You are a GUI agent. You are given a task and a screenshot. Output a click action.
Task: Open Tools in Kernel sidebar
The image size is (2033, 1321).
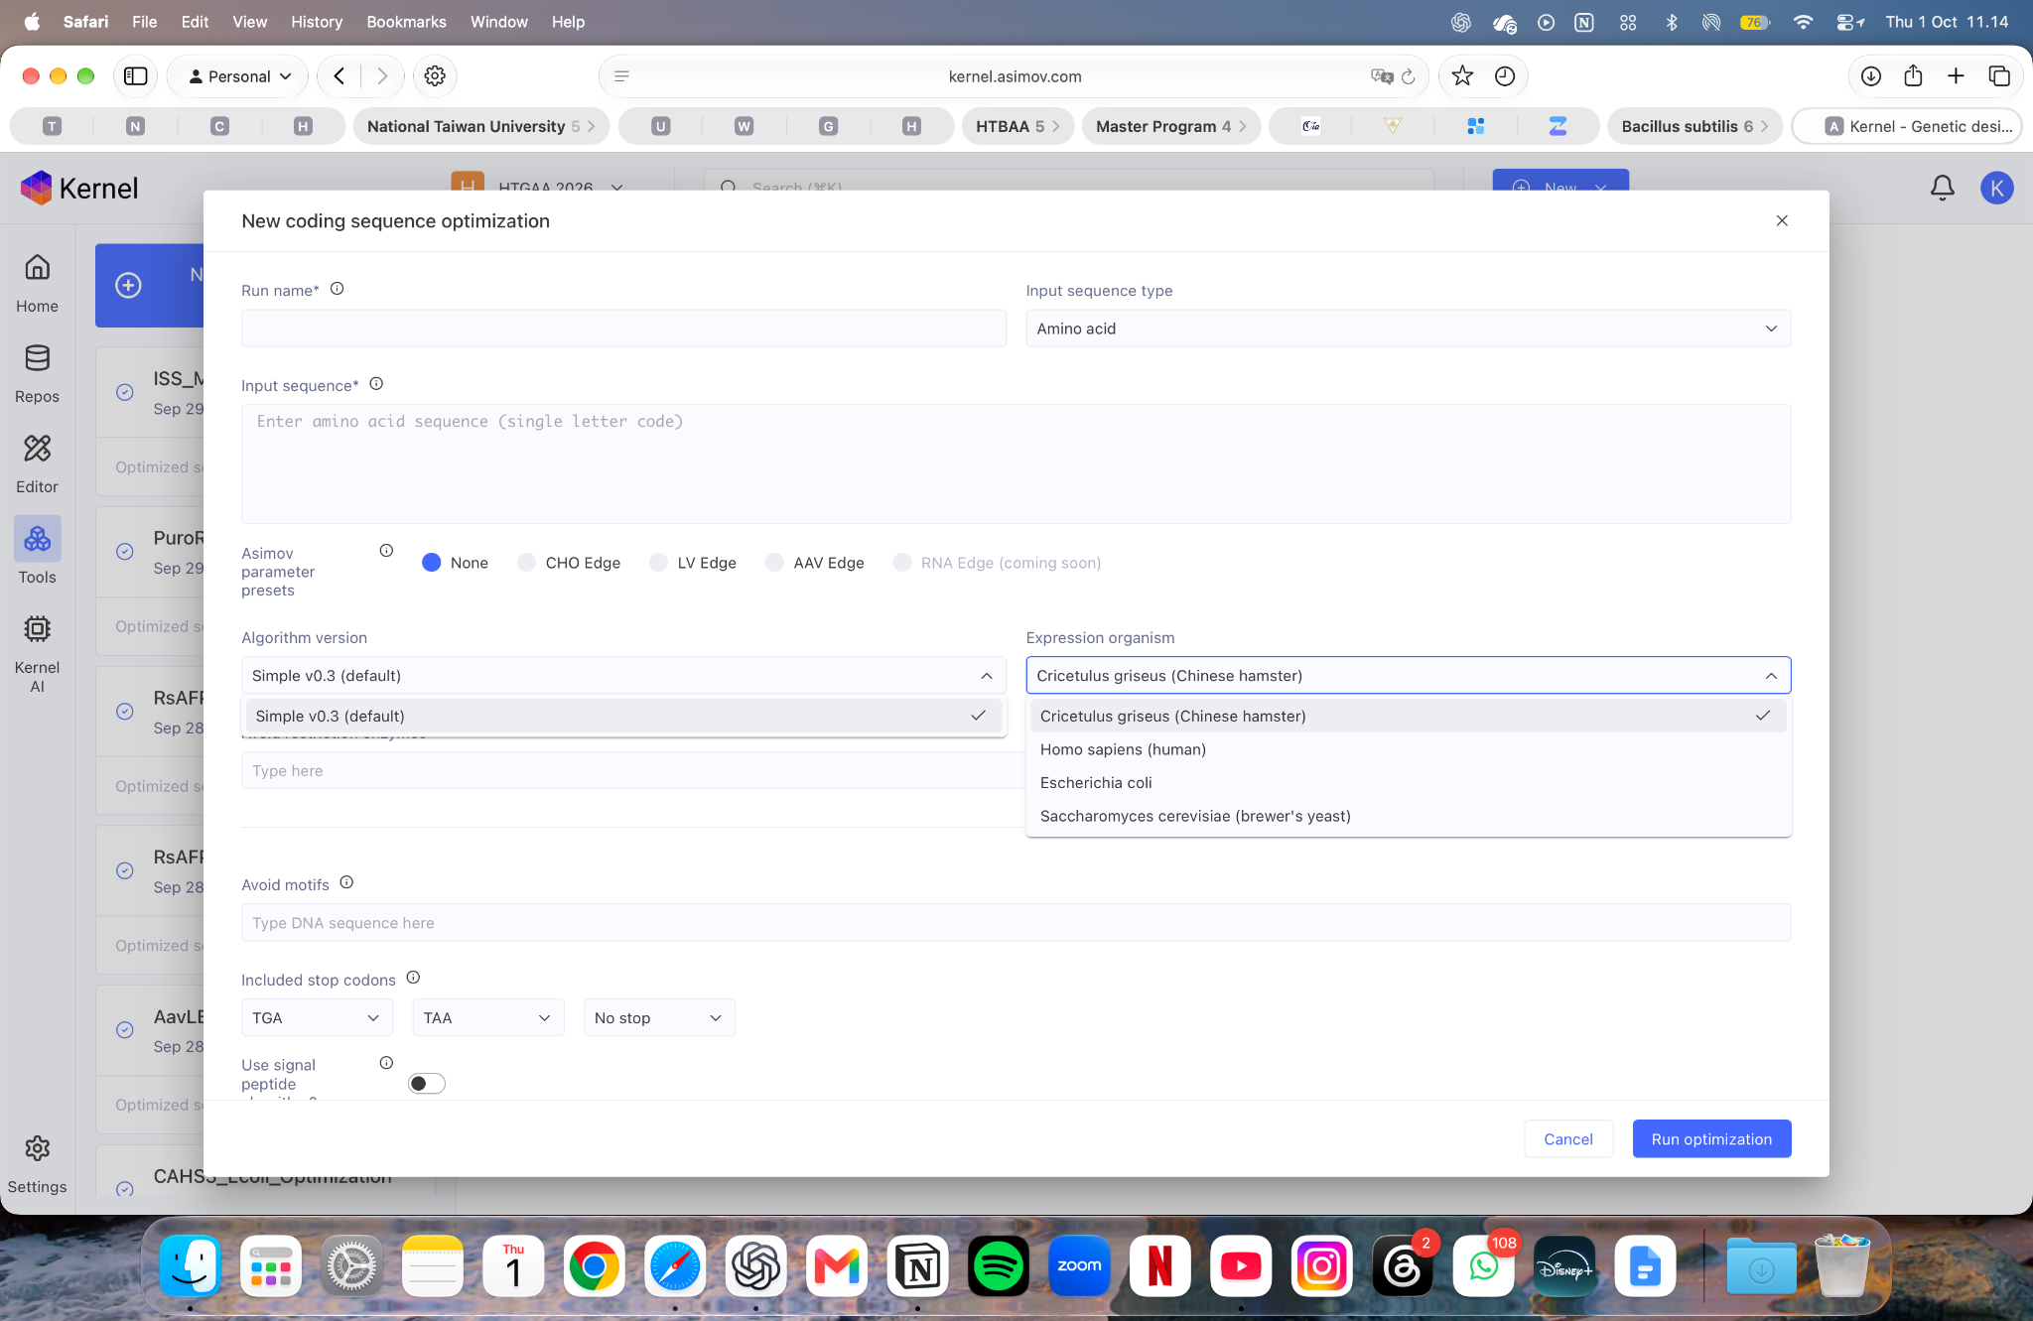[x=37, y=552]
